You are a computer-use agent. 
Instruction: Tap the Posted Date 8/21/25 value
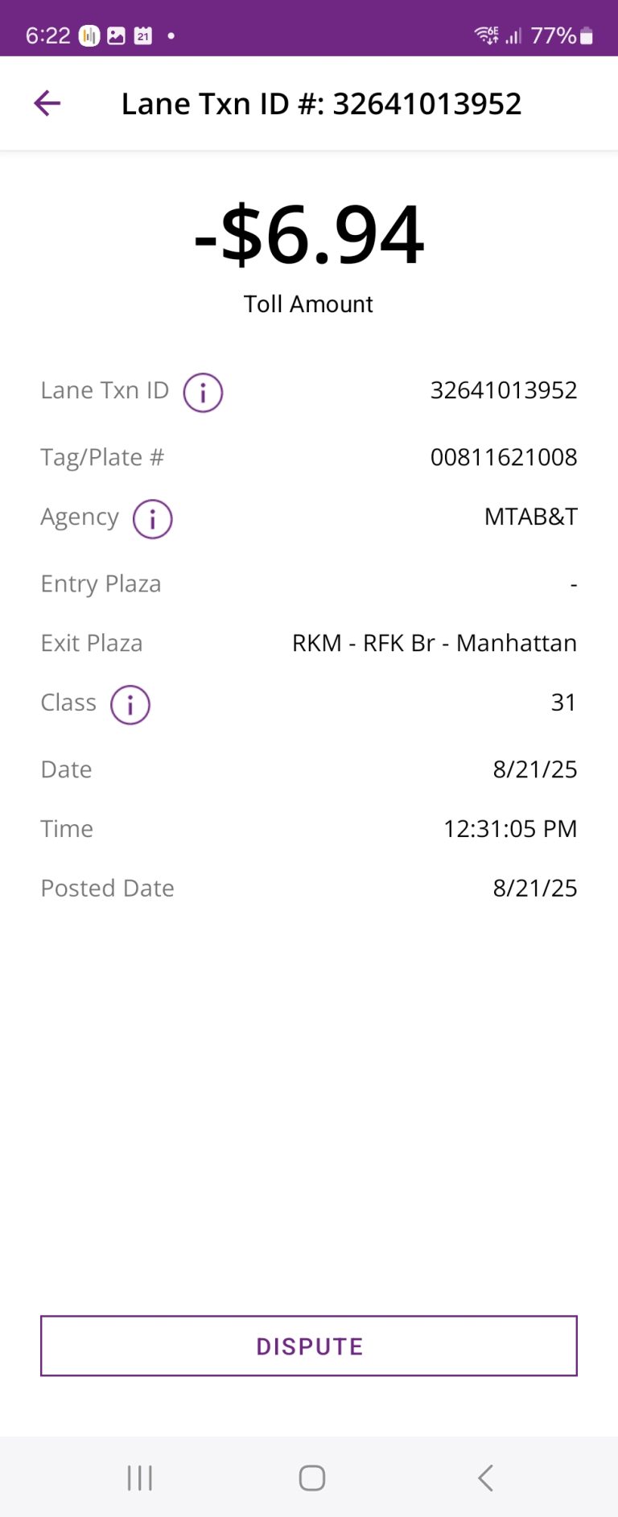(x=534, y=888)
